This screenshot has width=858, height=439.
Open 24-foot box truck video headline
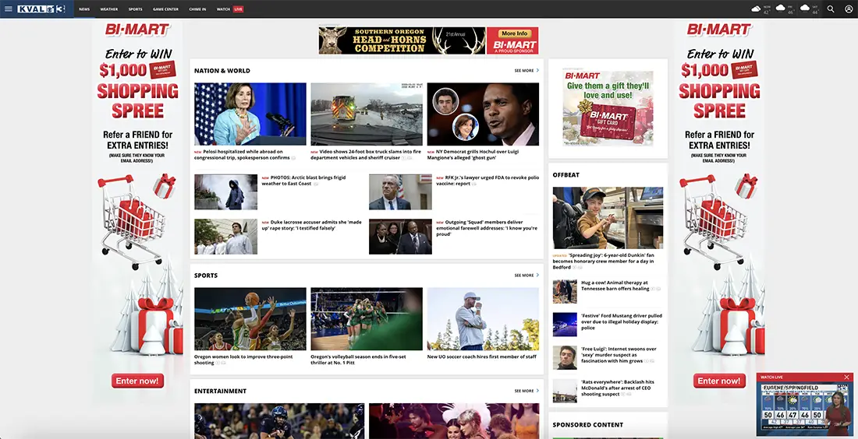click(x=366, y=155)
